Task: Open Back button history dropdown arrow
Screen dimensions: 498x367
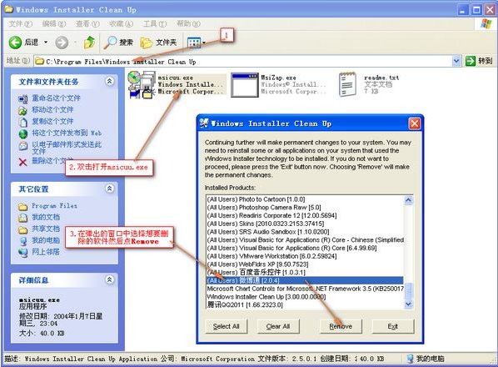Action: (x=46, y=43)
